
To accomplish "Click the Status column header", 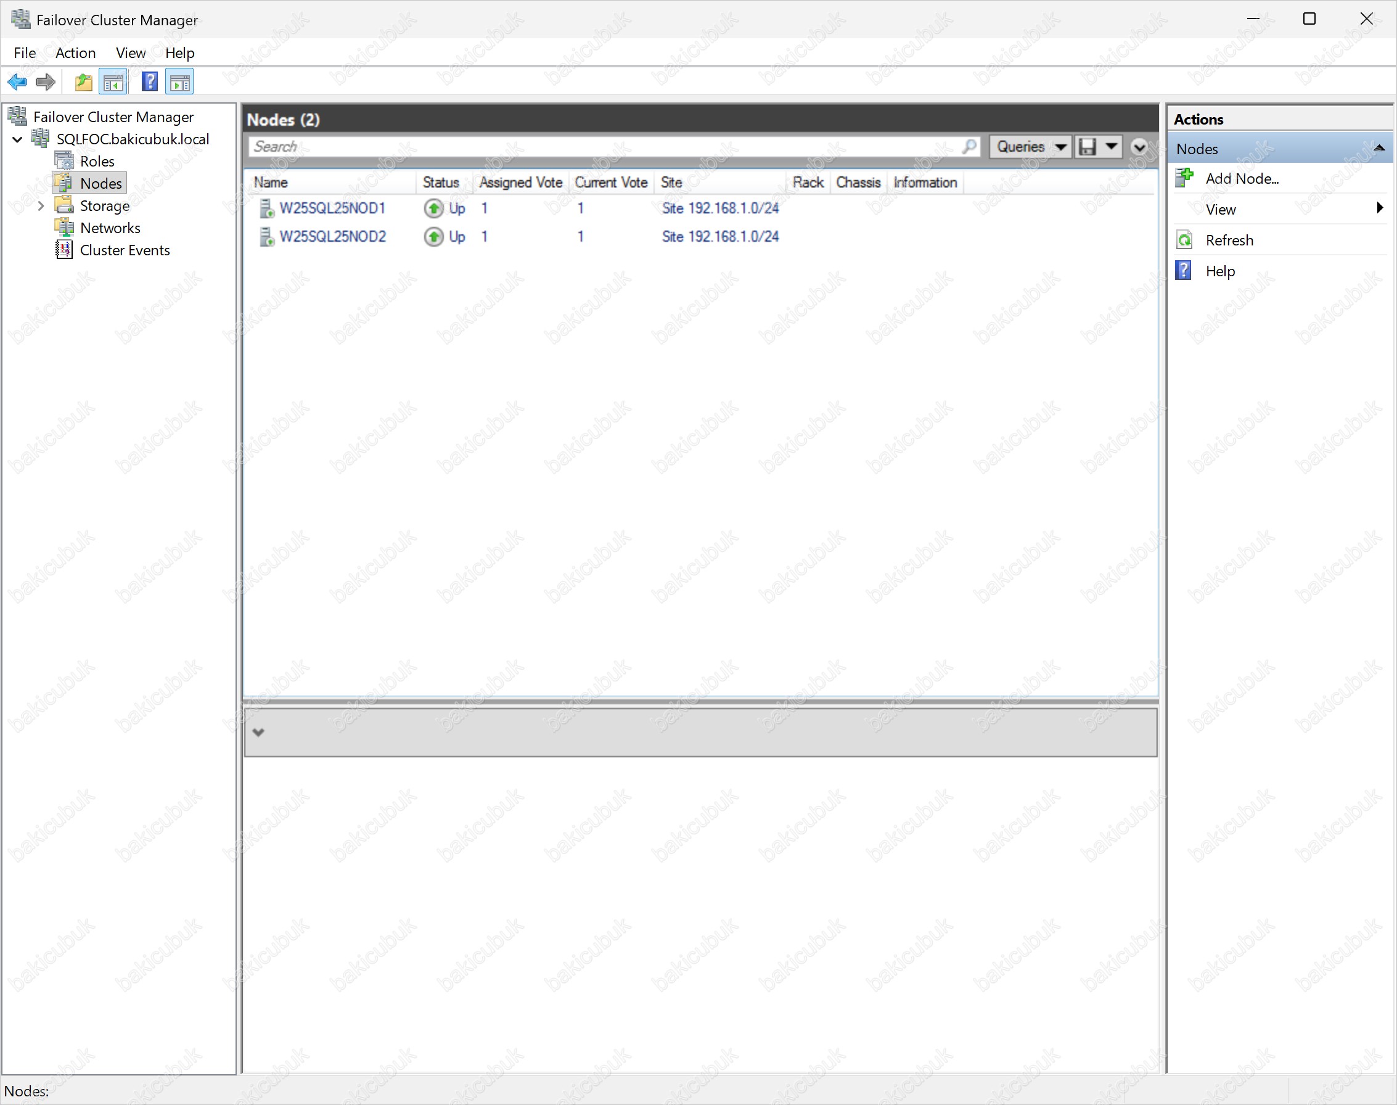I will coord(441,183).
